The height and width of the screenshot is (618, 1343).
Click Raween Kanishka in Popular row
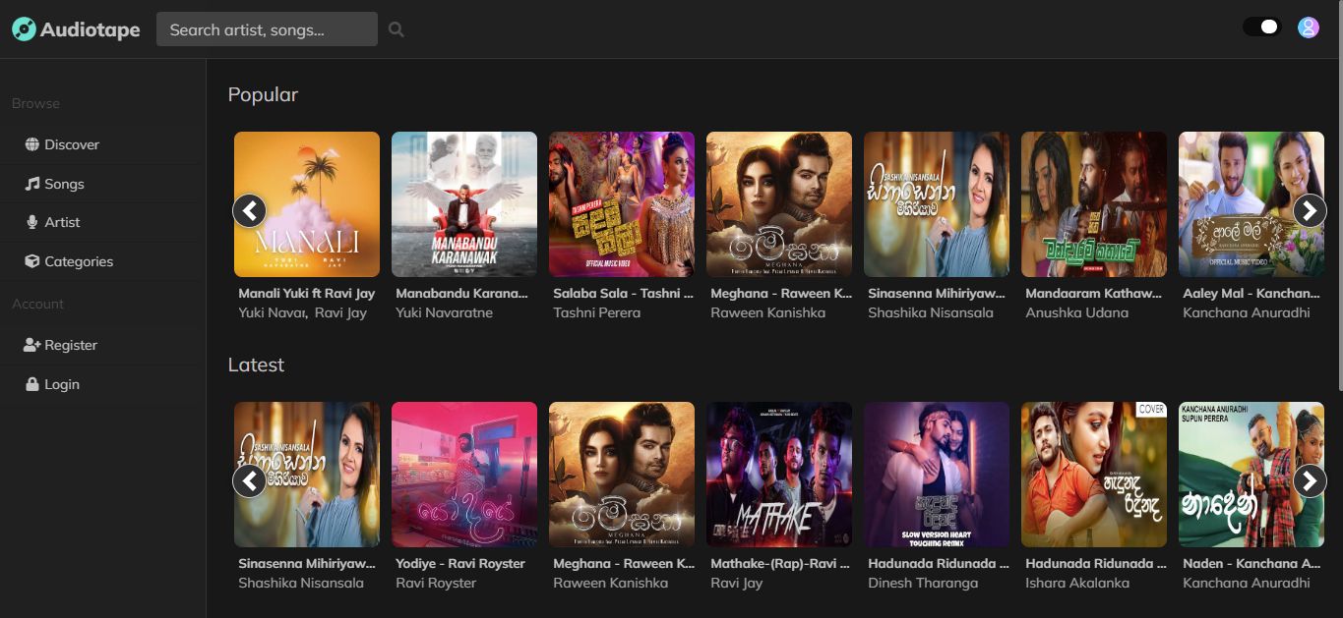(x=767, y=312)
